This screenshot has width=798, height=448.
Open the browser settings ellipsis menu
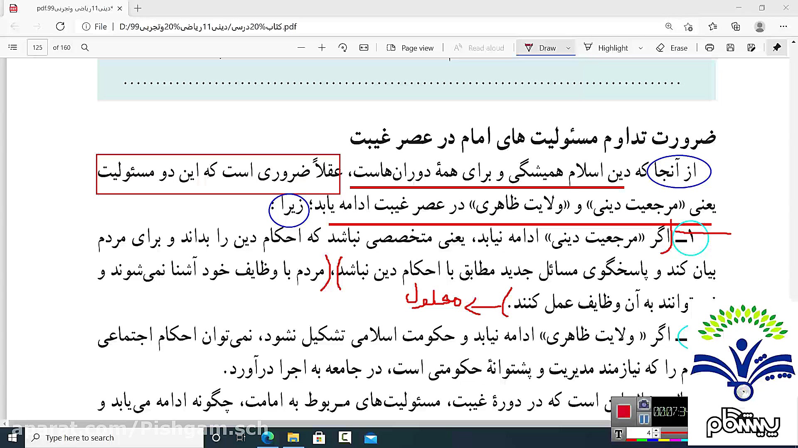coord(784,26)
